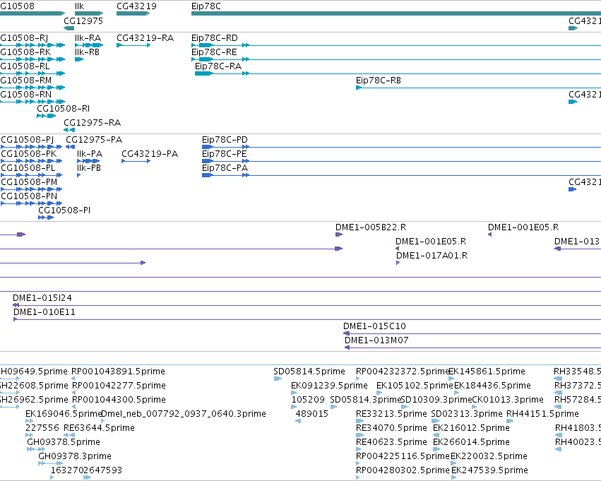Viewport: 601px width, 481px height.
Task: Select the DME1-015C10 cDNA label
Action: point(374,326)
